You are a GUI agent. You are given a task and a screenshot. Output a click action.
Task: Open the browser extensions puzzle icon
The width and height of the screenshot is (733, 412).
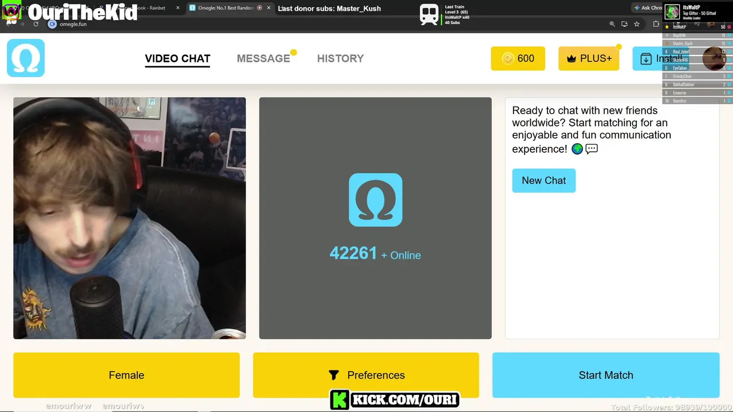(x=656, y=24)
